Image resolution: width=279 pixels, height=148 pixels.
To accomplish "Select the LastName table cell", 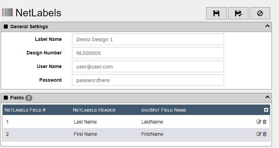I will pos(152,122).
